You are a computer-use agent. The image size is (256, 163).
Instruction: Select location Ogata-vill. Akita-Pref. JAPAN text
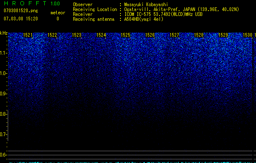(x=182, y=9)
